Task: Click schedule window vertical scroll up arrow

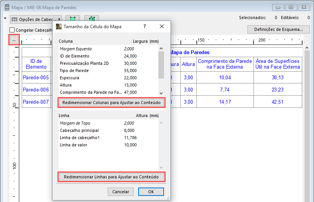Action: (307, 48)
